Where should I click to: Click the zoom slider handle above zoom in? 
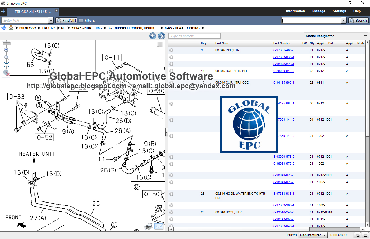click(x=6, y=43)
